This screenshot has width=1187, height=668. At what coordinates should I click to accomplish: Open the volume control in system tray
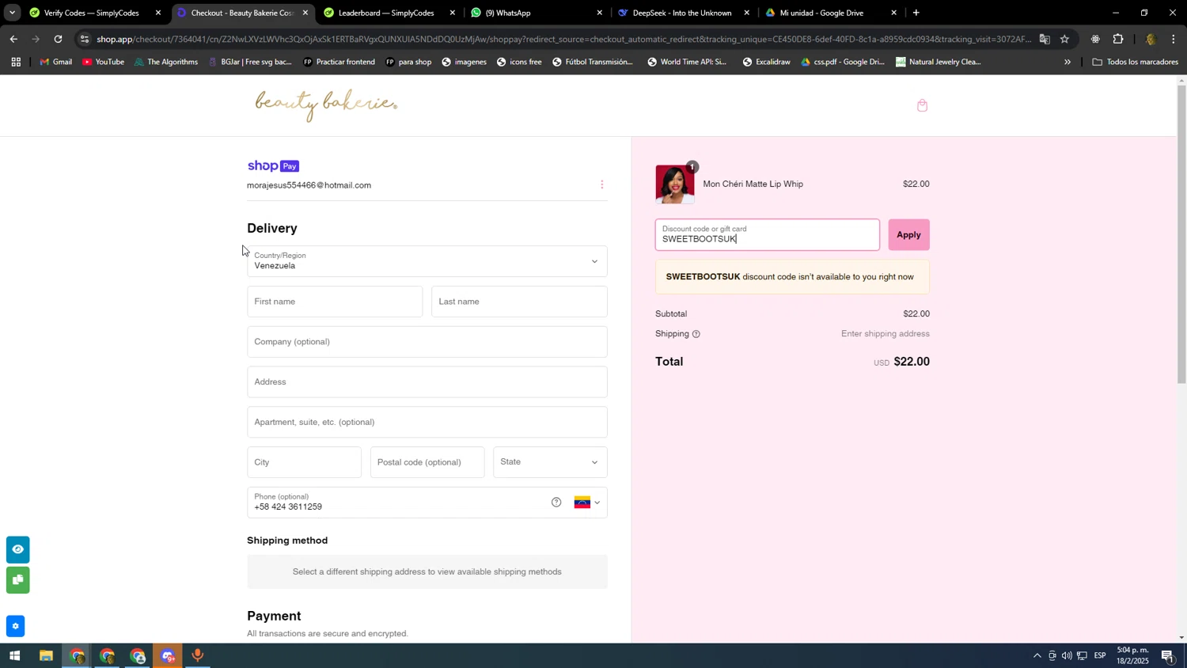click(1067, 656)
